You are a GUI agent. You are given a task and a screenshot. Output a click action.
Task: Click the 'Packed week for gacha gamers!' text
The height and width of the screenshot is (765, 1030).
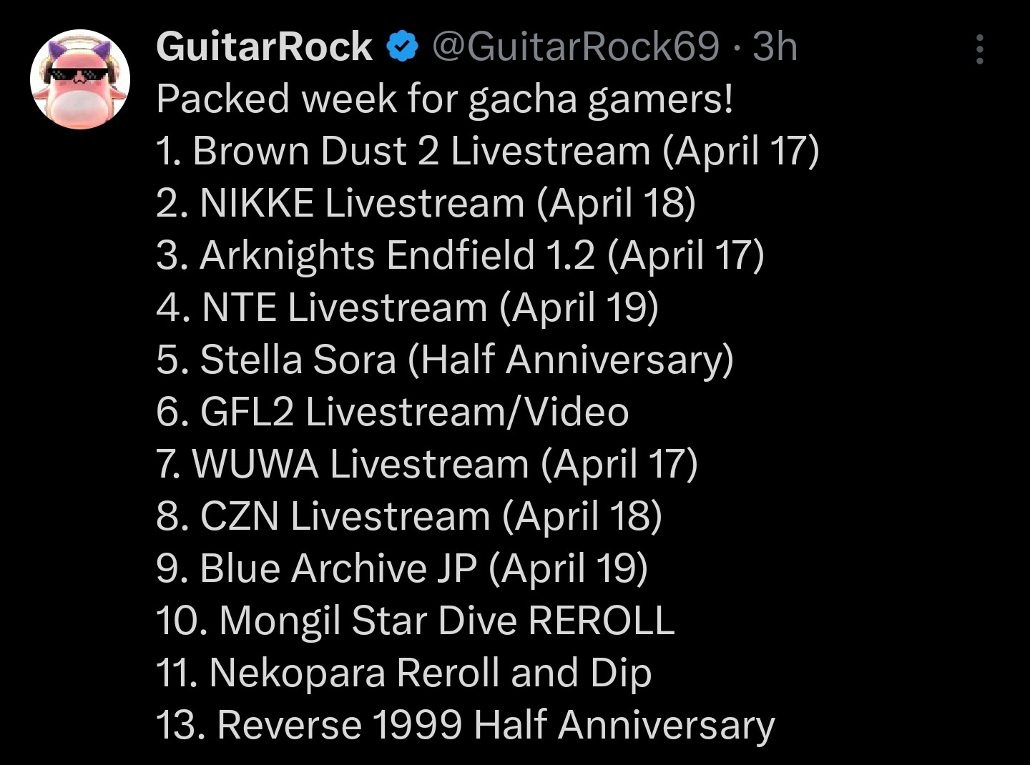pos(444,99)
